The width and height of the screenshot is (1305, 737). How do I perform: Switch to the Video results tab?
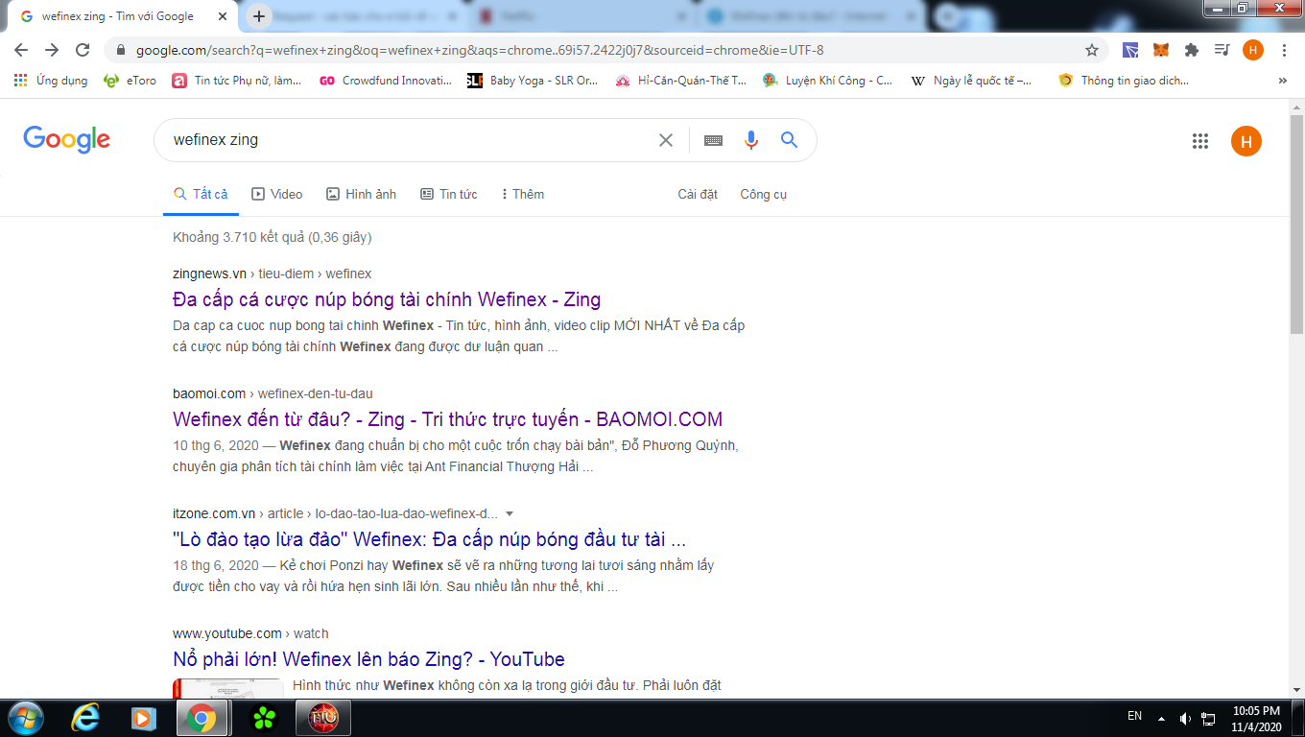[277, 194]
